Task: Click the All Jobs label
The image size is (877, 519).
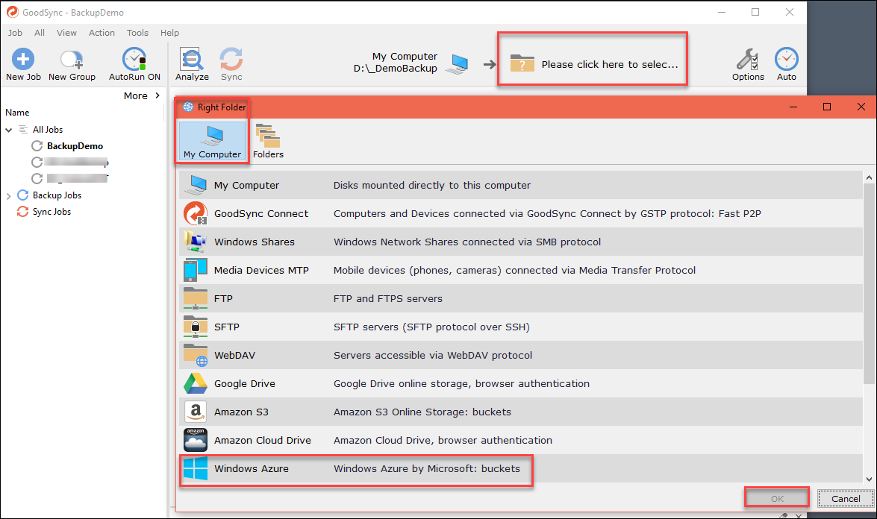Action: coord(48,130)
